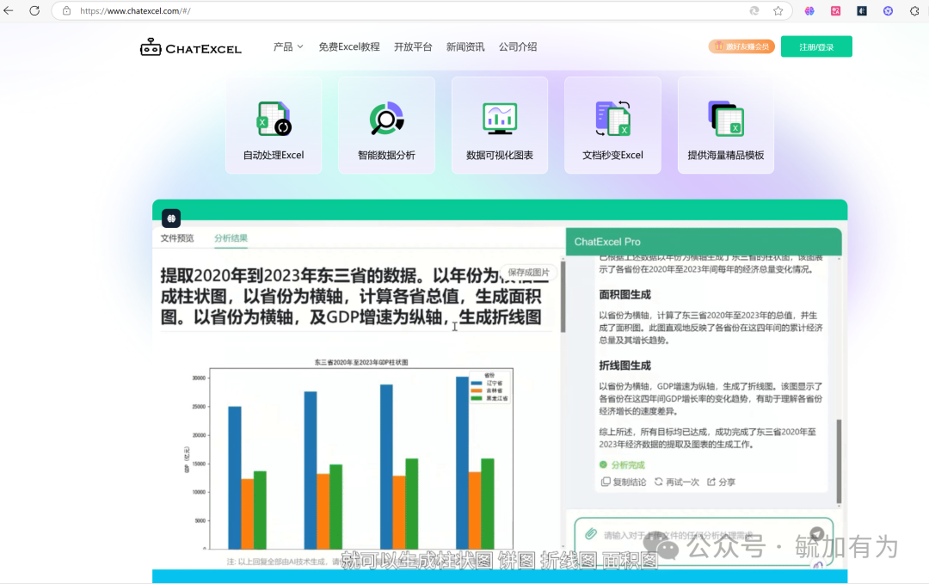929x584 pixels.
Task: Click the 提供海量精品模板 icon
Action: coord(726,119)
